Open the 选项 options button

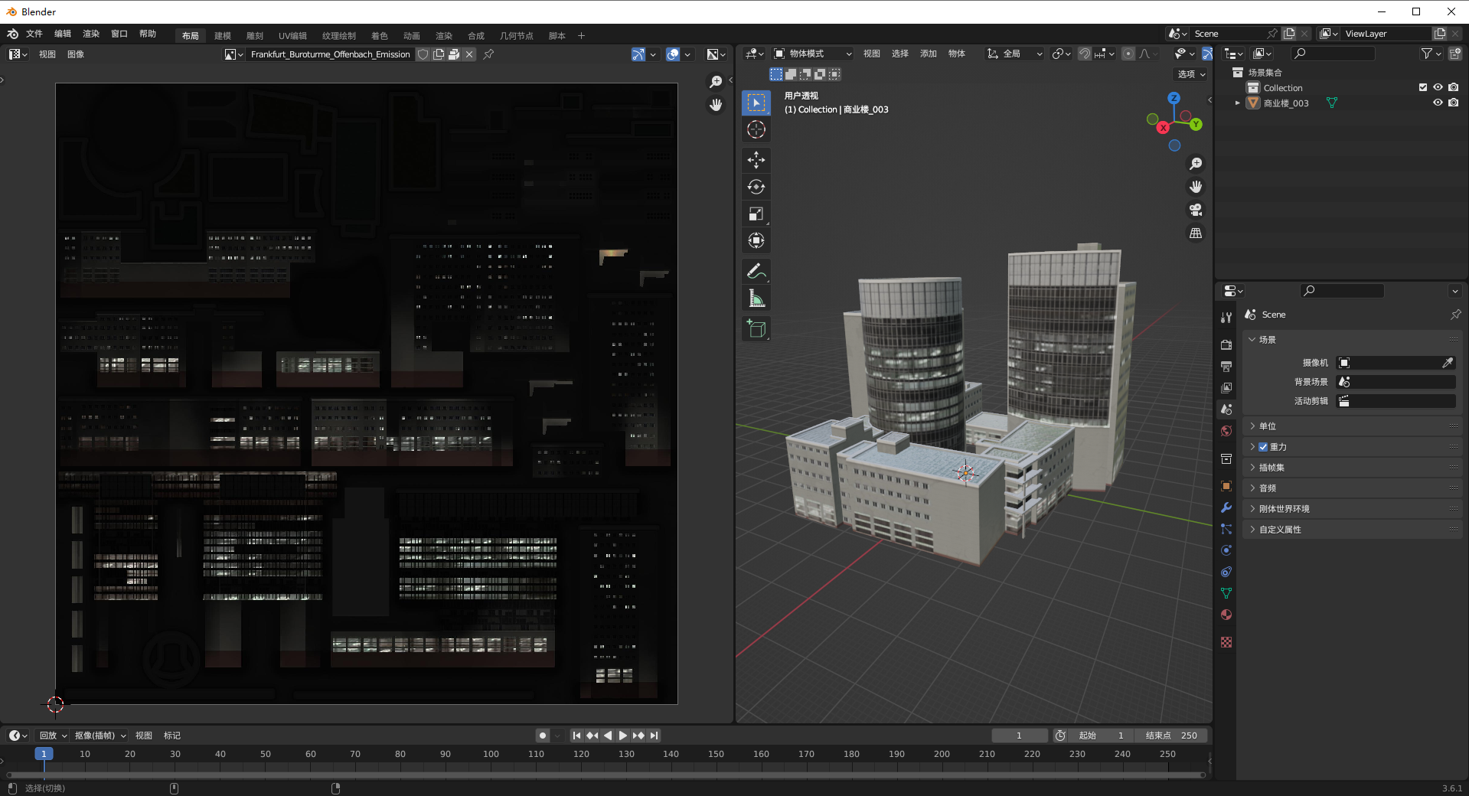[1191, 74]
